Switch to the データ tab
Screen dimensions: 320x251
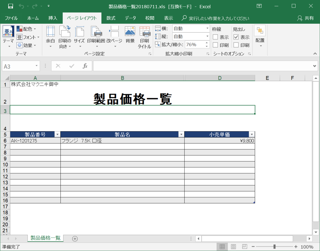(x=130, y=18)
